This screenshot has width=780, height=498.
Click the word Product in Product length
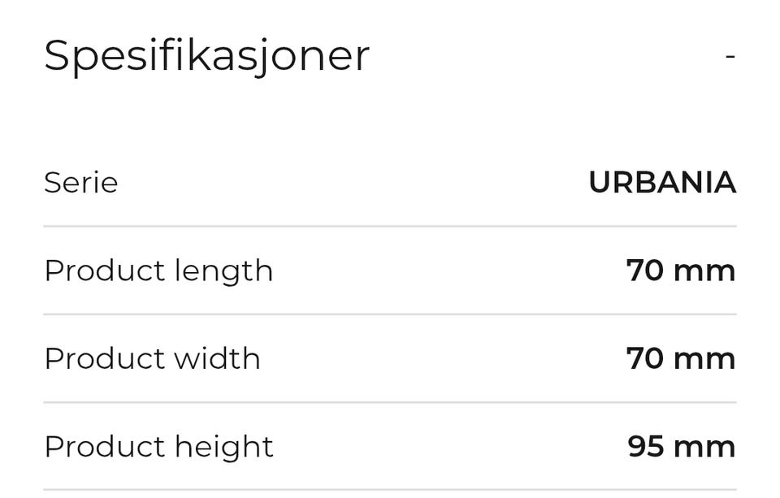[x=105, y=271]
